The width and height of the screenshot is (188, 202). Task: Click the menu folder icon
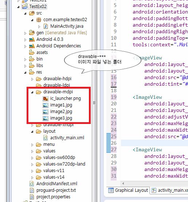coord(39,144)
